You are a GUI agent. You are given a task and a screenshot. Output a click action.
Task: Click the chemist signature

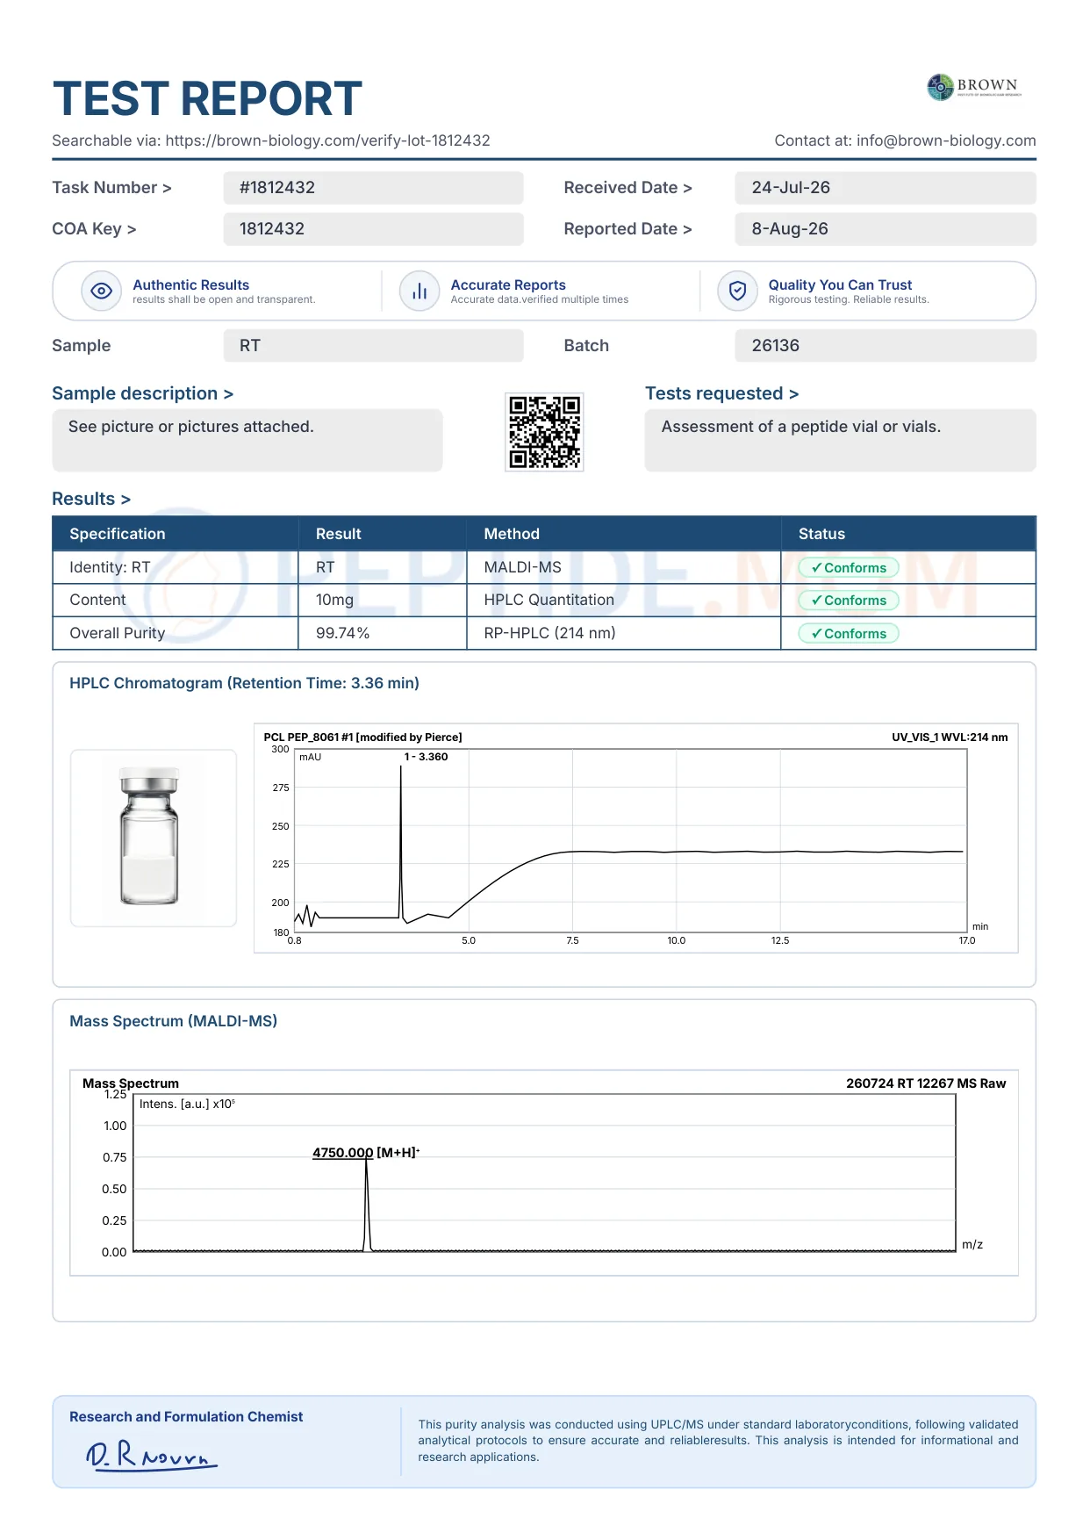tap(151, 1456)
